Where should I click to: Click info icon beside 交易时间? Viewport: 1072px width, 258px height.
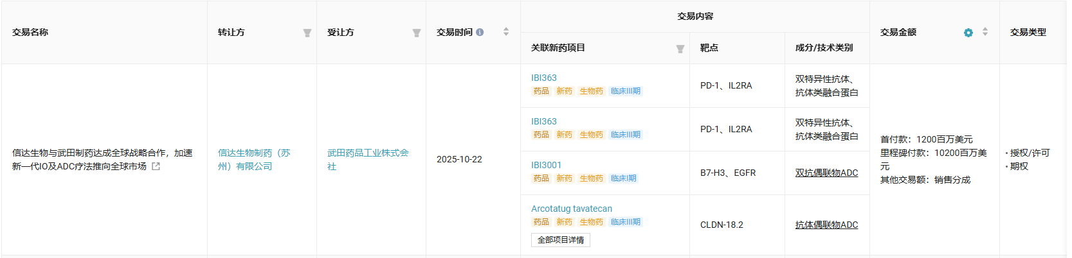(x=480, y=32)
